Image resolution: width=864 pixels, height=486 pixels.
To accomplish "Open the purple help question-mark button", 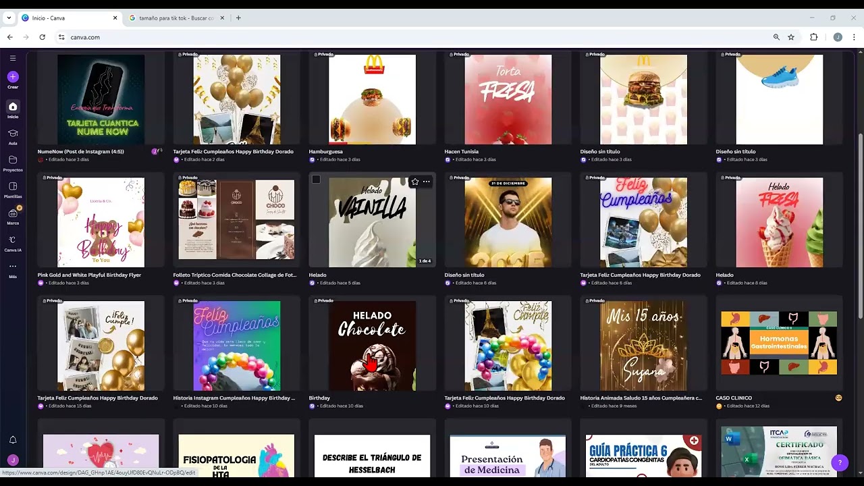I will click(840, 462).
